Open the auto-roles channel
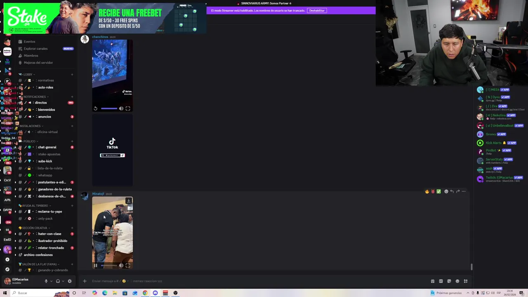 point(45,87)
